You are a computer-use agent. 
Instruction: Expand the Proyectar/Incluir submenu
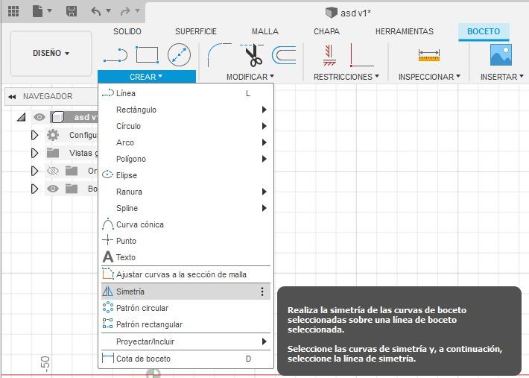tap(264, 341)
